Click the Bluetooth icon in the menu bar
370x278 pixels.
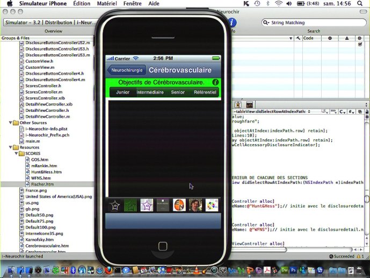point(268,4)
